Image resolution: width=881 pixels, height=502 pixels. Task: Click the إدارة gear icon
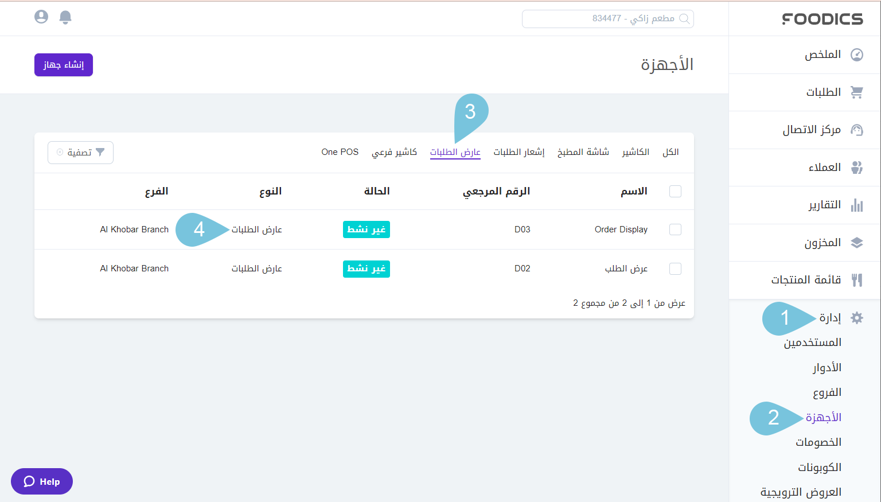tap(857, 318)
